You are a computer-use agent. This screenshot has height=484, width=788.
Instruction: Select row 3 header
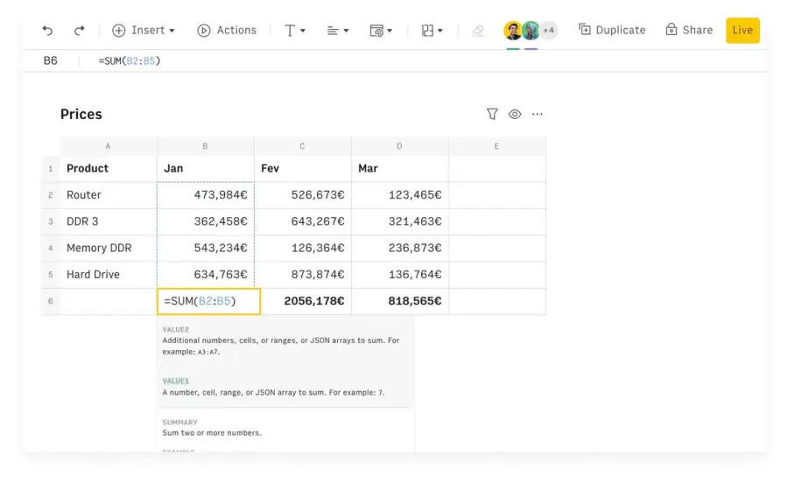(50, 221)
